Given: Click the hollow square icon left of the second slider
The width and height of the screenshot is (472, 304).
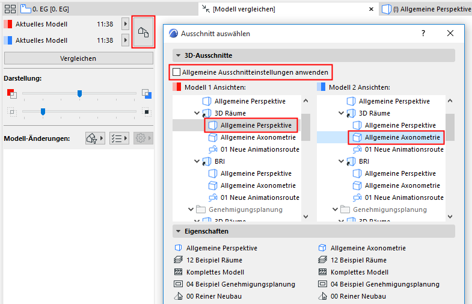Looking at the screenshot, I should pyautogui.click(x=12, y=112).
